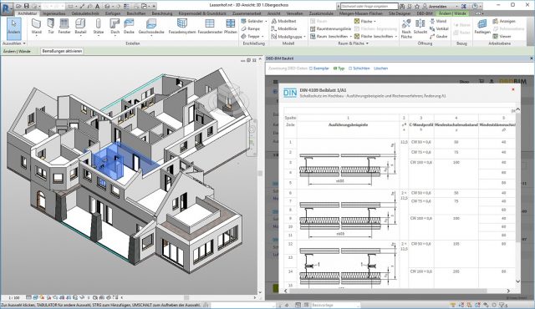Pick the Nach Fläche opening tool
The width and height of the screenshot is (535, 309).
(x=406, y=28)
